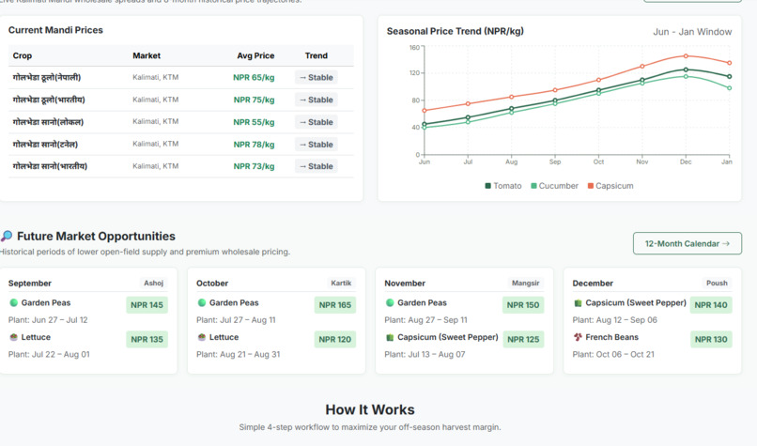Click NPR 165 price badge in October
The height and width of the screenshot is (446, 757).
[335, 305]
